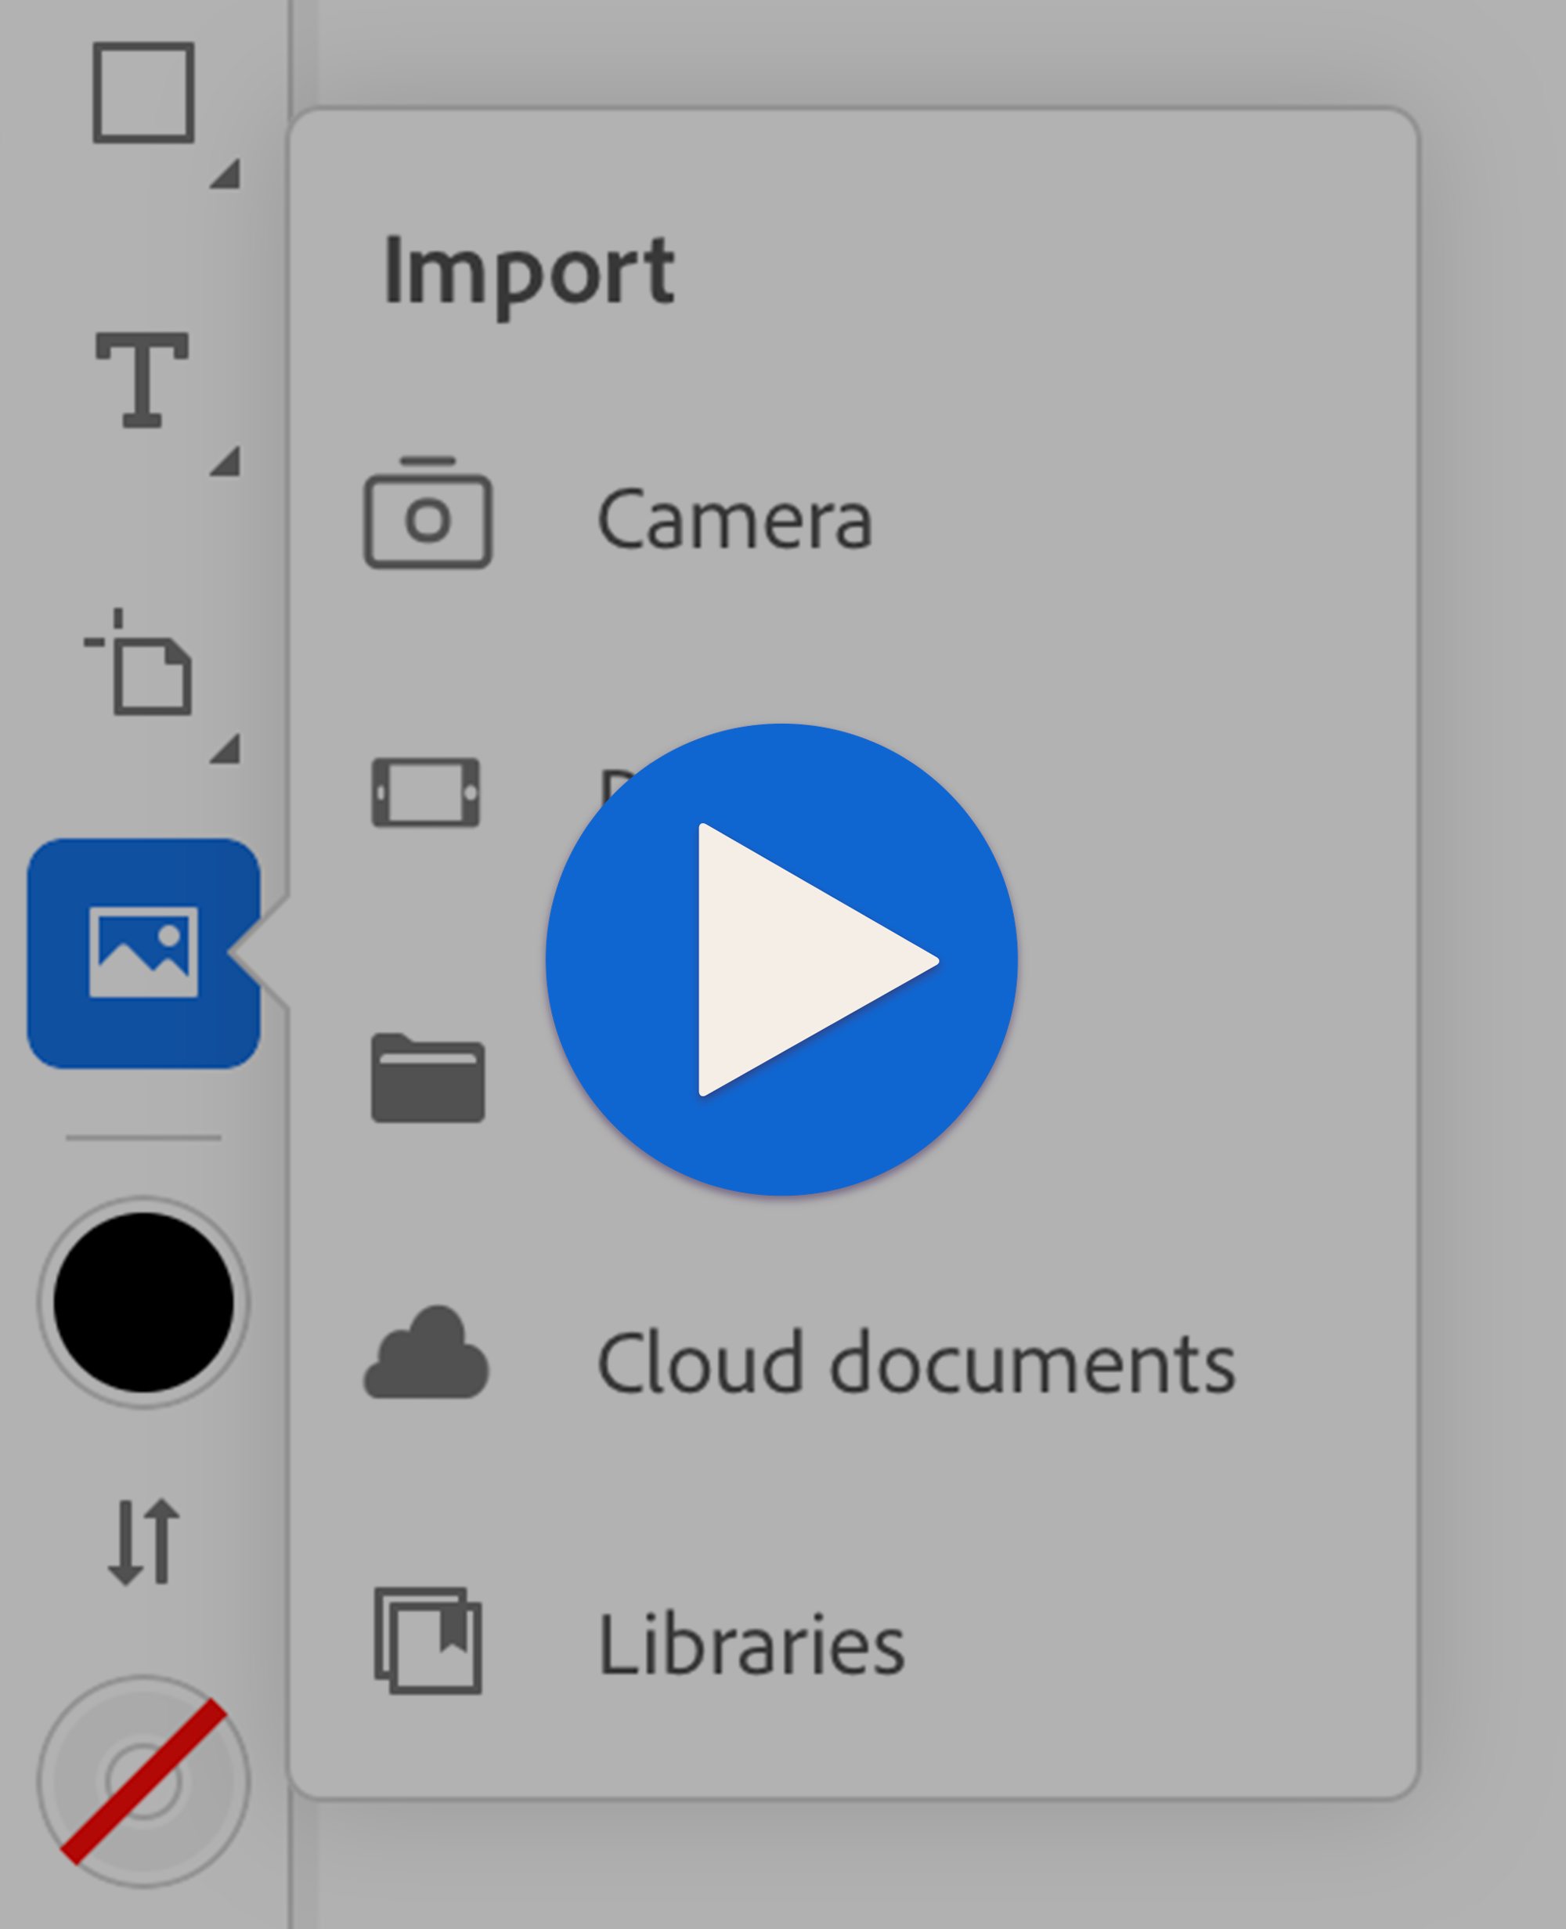Click the tablet device icon
This screenshot has width=1566, height=1929.
(x=426, y=793)
